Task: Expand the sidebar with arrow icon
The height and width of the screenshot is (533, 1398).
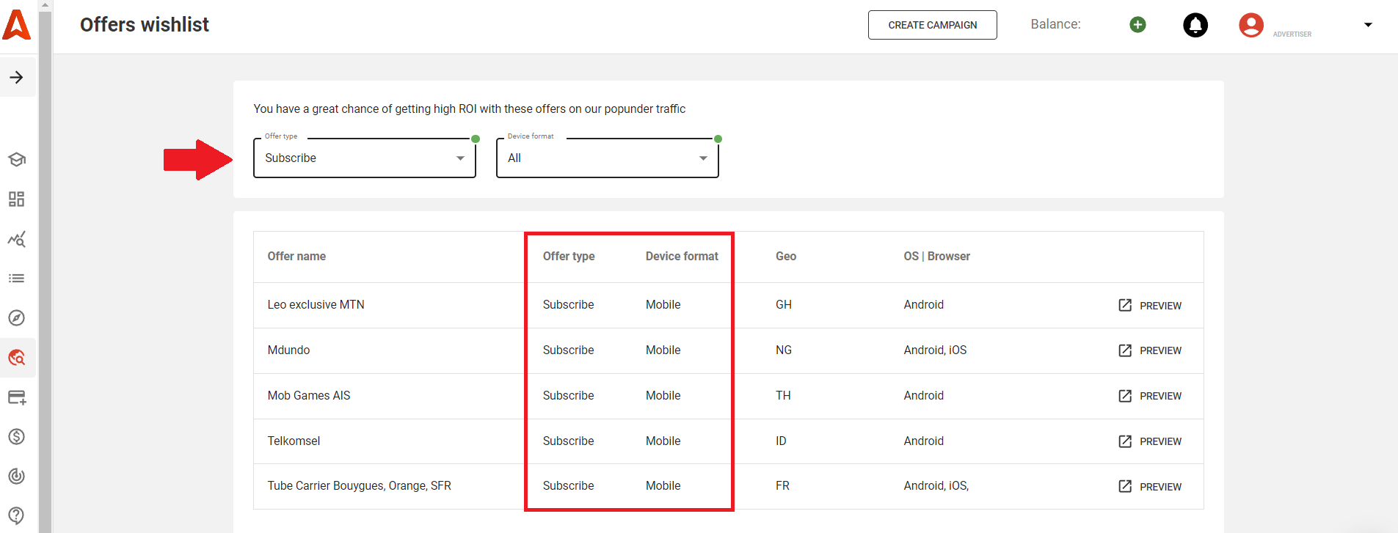Action: 17,77
